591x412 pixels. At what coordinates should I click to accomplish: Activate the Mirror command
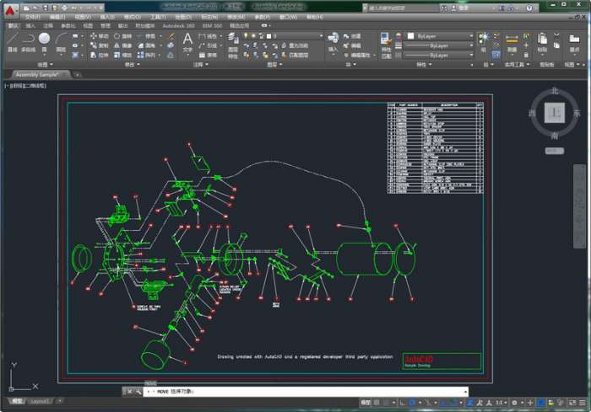pos(123,45)
